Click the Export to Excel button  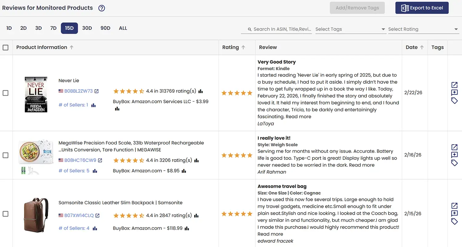tap(422, 8)
